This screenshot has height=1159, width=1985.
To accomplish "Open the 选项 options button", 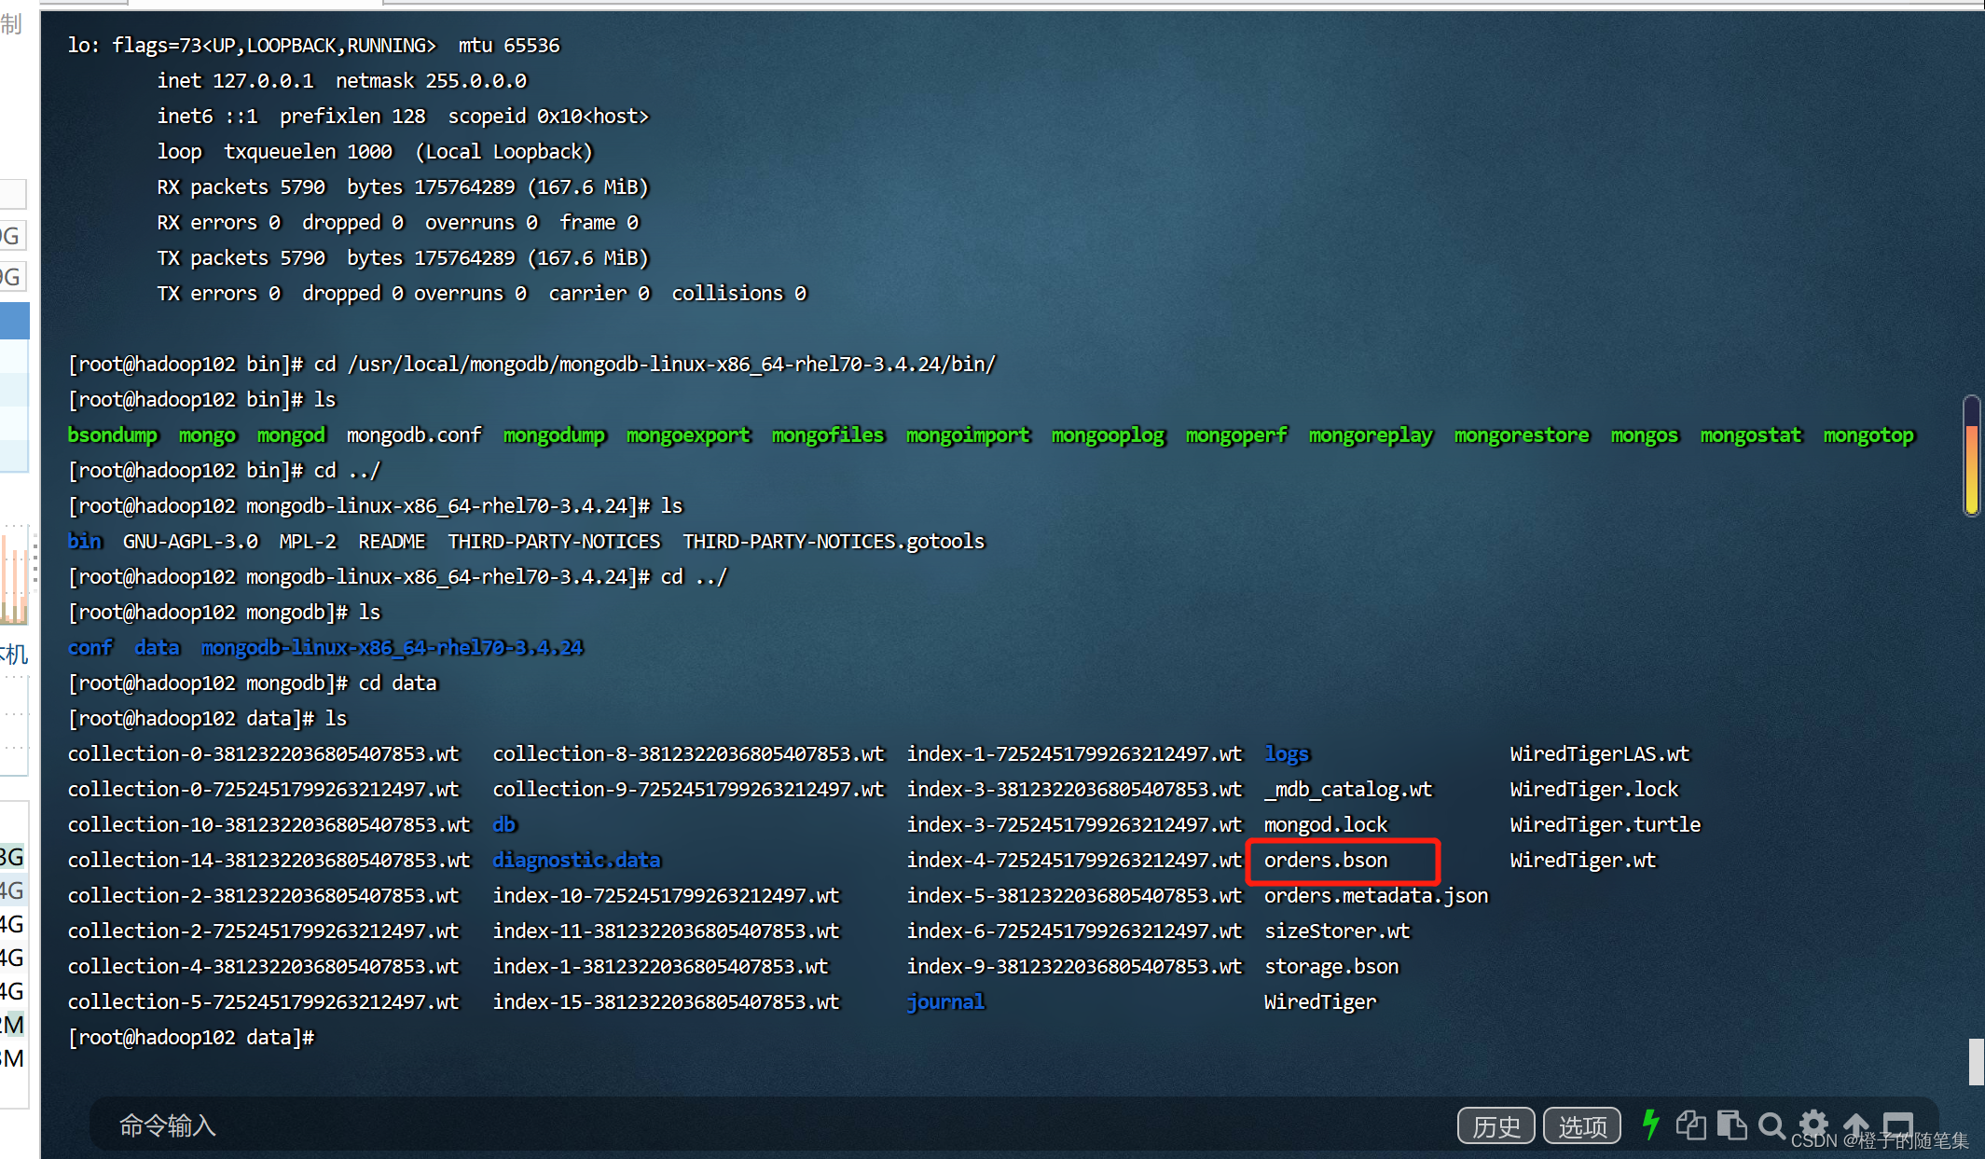I will 1582,1126.
